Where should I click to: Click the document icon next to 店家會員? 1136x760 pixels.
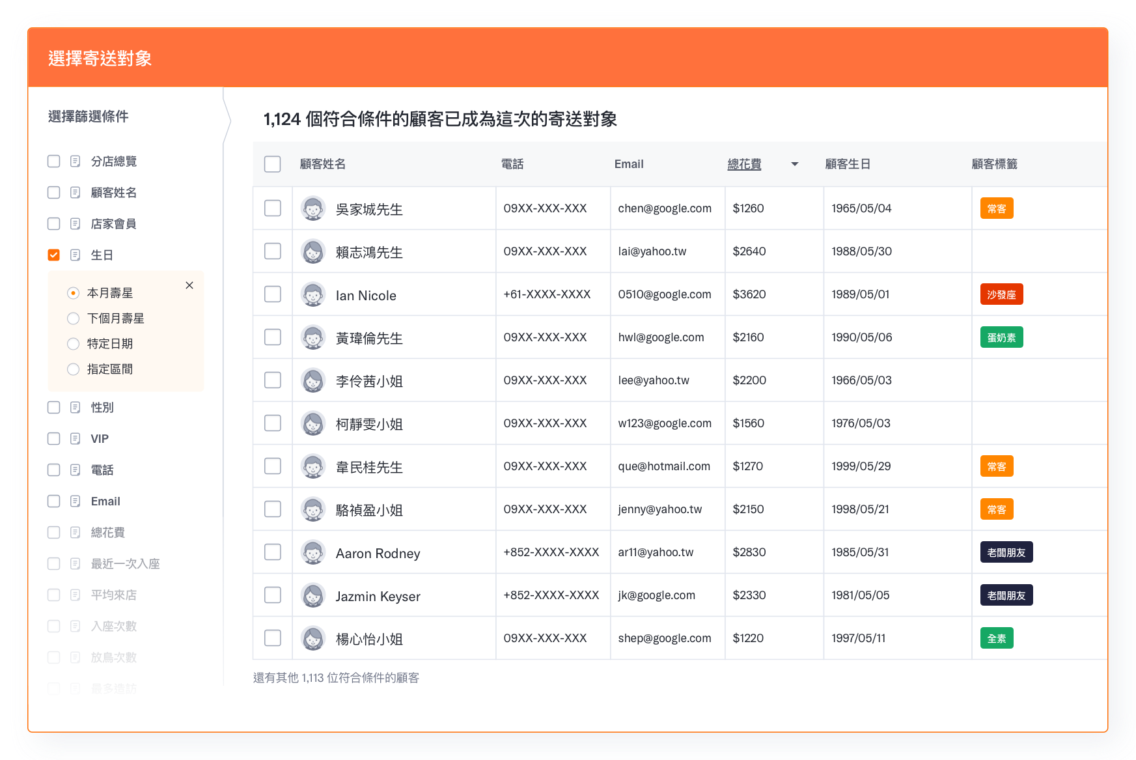pos(76,224)
